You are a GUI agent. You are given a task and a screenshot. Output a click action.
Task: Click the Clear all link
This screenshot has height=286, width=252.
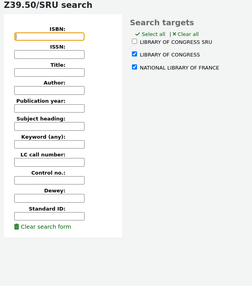click(188, 34)
